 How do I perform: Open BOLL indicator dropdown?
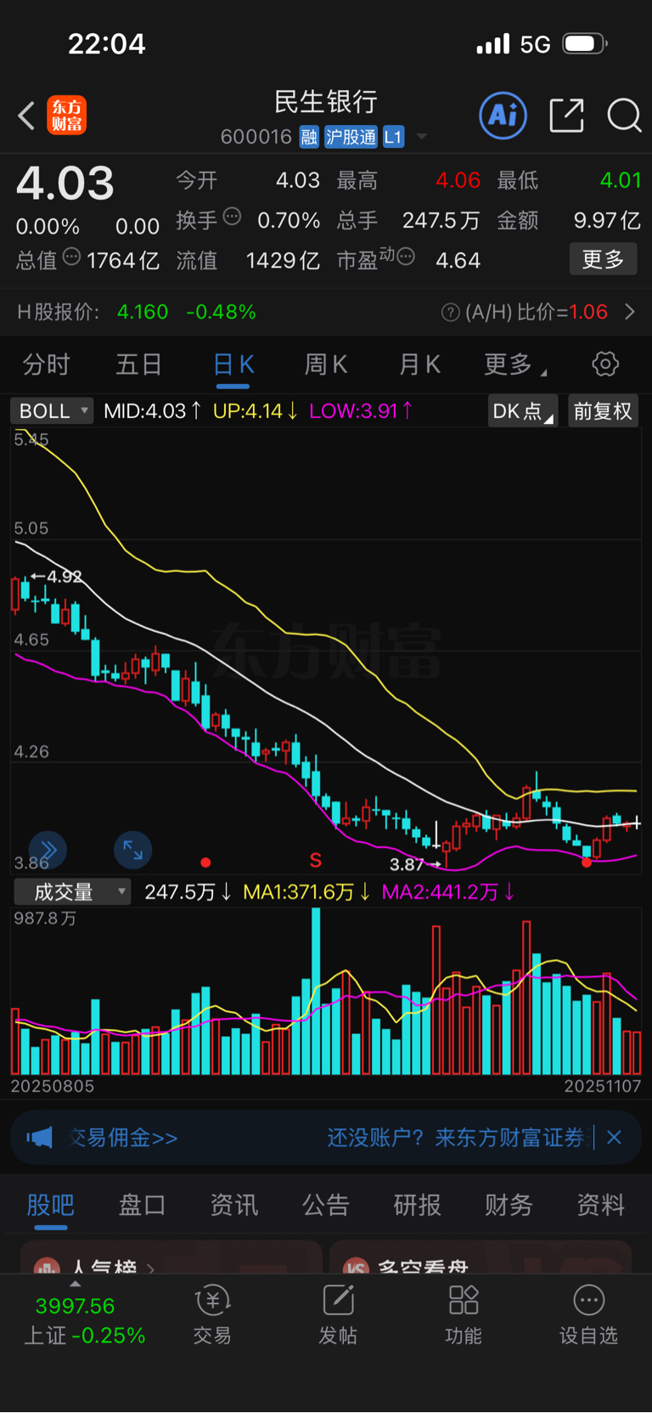[52, 411]
